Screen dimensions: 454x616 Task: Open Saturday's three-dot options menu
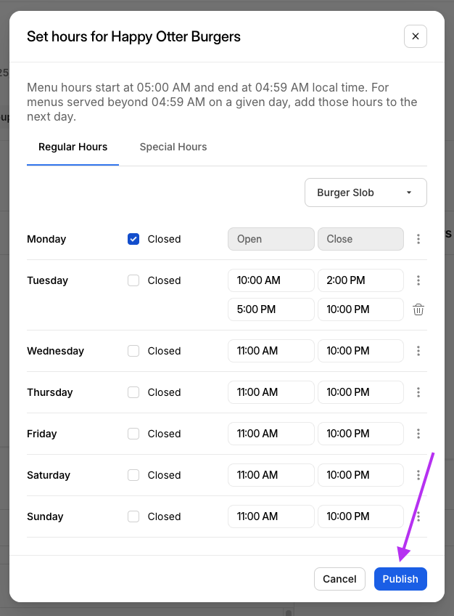[x=418, y=475]
